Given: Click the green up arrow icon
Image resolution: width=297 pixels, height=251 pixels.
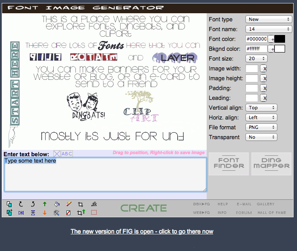Looking at the screenshot, I should click(x=45, y=204).
